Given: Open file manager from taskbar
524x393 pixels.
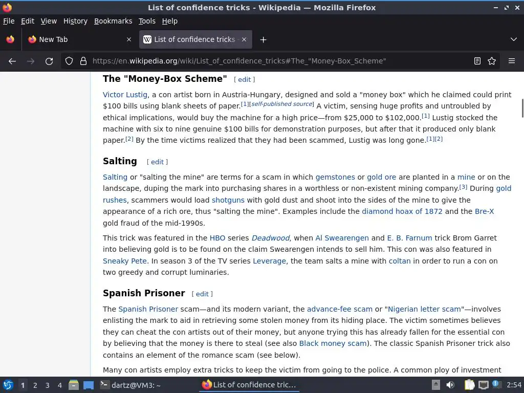Looking at the screenshot, I should pos(74,385).
